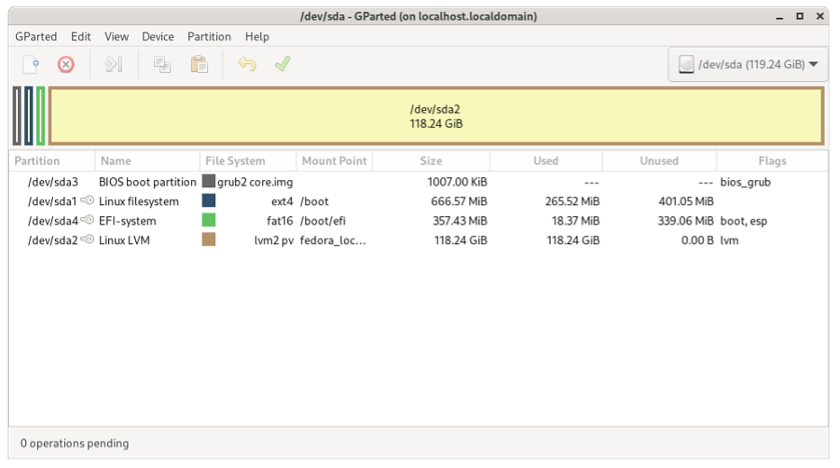Screen dimensions: 840x468
Task: Click the green Apply All Operations checkmark
Action: pyautogui.click(x=283, y=64)
